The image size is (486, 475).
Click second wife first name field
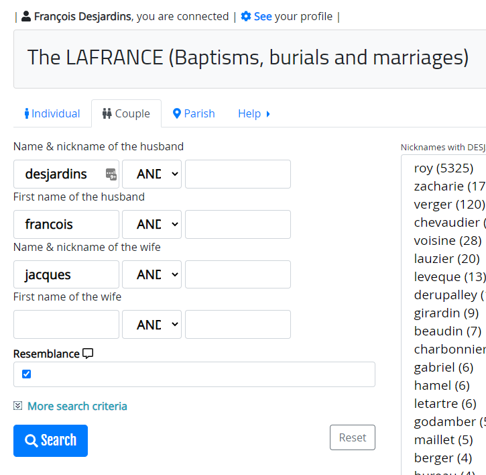click(x=238, y=325)
